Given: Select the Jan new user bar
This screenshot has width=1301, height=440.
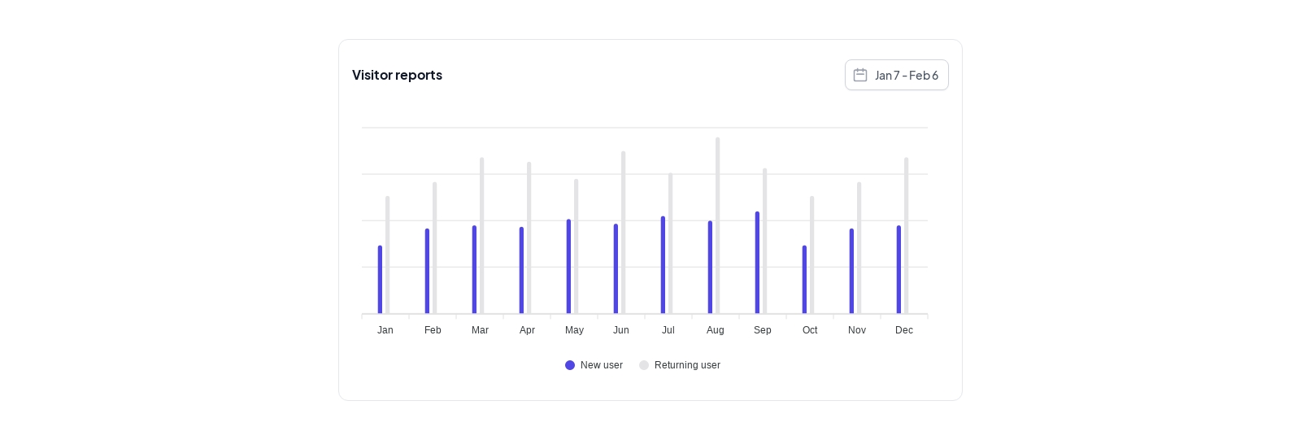Looking at the screenshot, I should click(x=380, y=280).
